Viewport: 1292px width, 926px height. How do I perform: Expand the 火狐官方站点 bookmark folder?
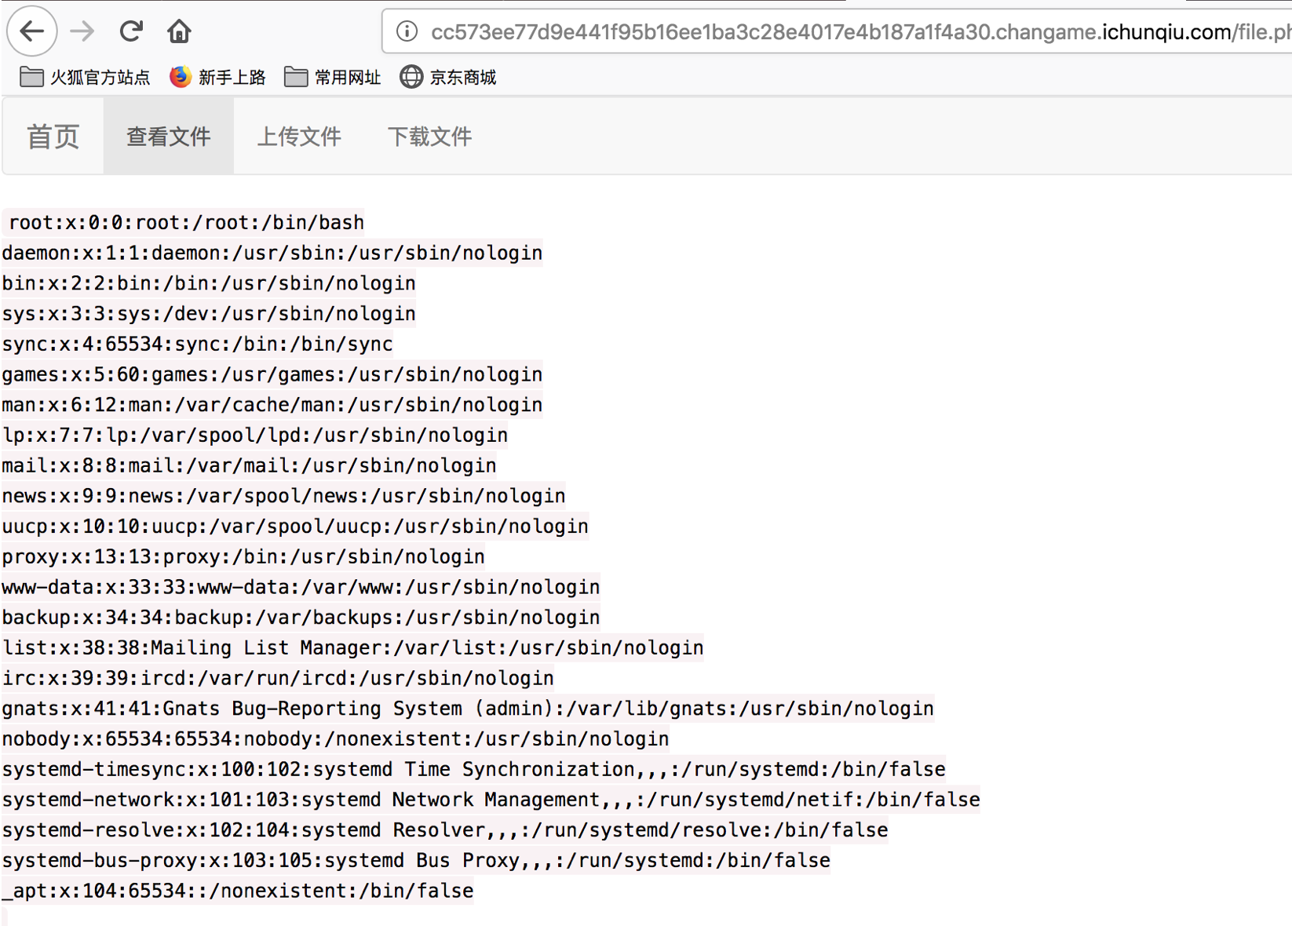click(x=85, y=77)
